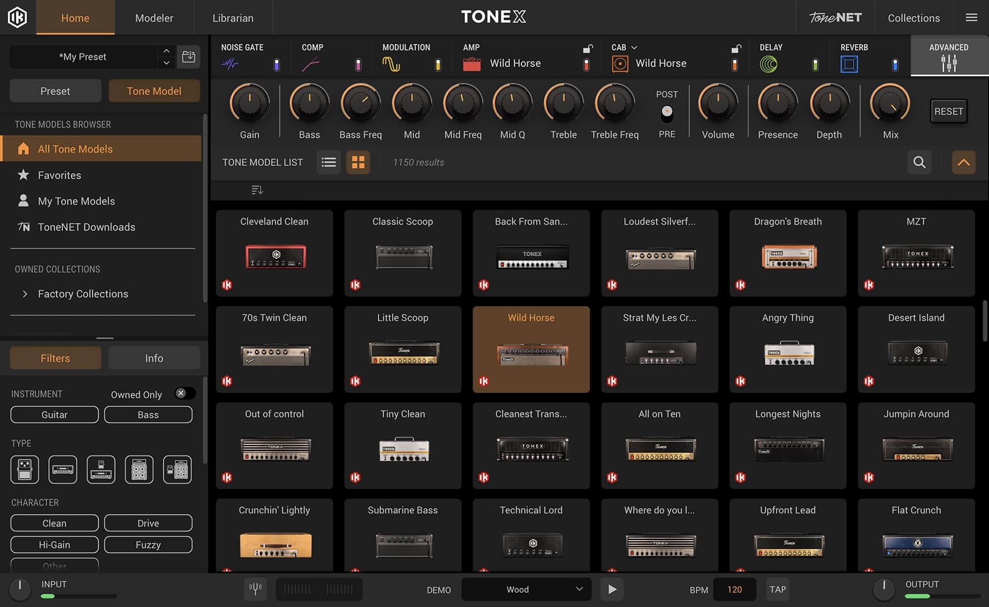This screenshot has width=989, height=607.
Task: Select the Noise Gate effect icon
Action: point(230,64)
